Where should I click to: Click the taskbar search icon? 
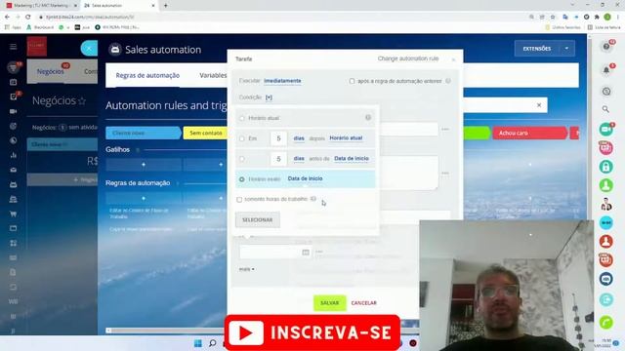(x=213, y=343)
